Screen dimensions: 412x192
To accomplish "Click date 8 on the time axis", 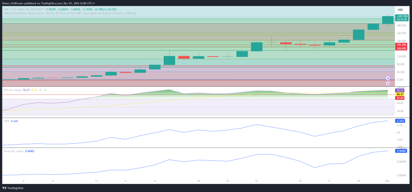I will 53,181.
